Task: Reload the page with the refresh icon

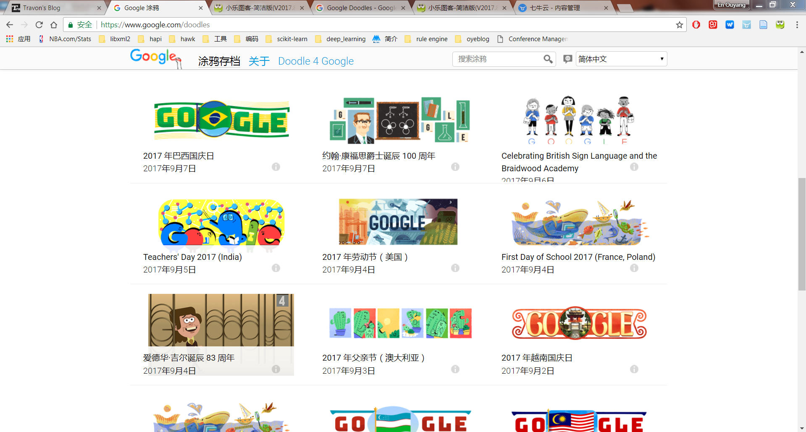Action: pyautogui.click(x=39, y=25)
